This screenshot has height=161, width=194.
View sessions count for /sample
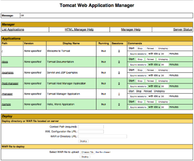coord(119,104)
